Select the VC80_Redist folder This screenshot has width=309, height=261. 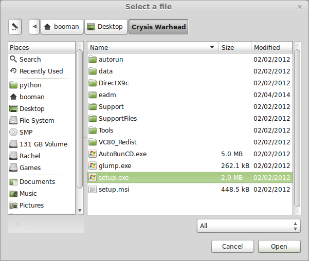click(190, 142)
